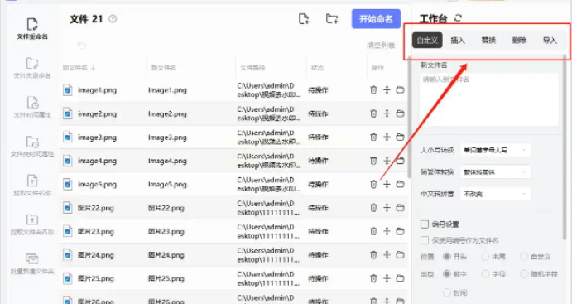Viewport: 572px width, 304px height.
Task: Open the folder location of image2.png
Action: point(400,113)
